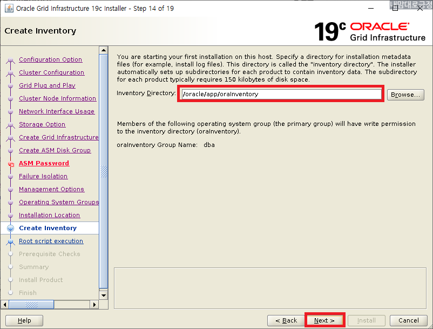Viewport: 433px width, 329px height.
Task: Open Network Interface Usage step
Action: (x=57, y=112)
